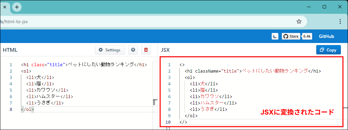The height and width of the screenshot is (130, 348).
Task: Click the GitHub Stars button
Action: pyautogui.click(x=291, y=36)
